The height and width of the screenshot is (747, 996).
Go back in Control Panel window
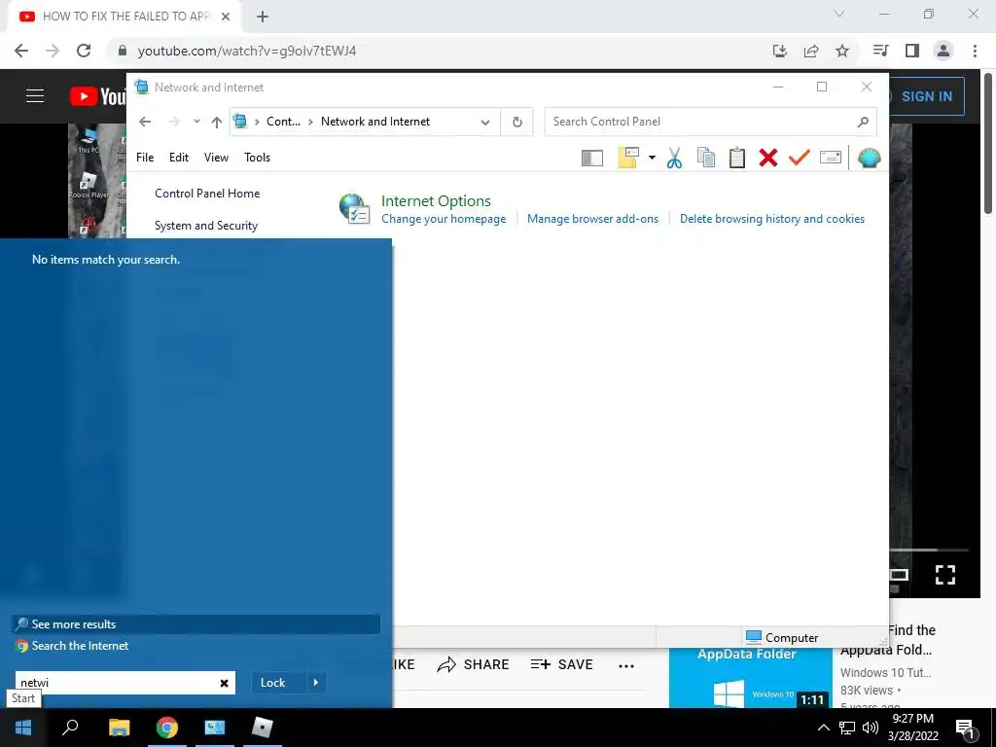click(x=146, y=122)
